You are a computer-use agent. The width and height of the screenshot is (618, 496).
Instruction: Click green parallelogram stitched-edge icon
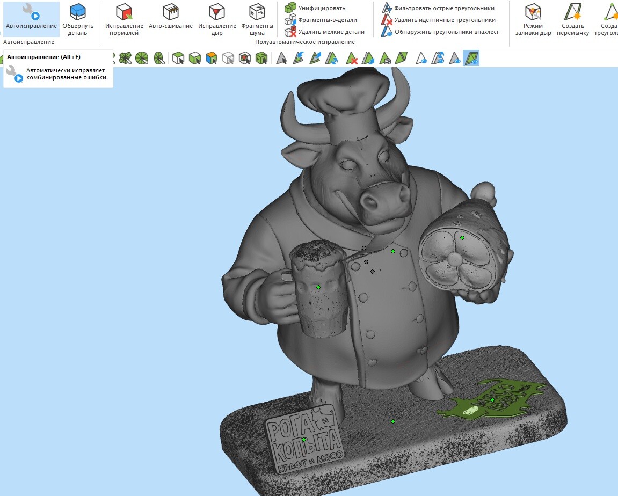402,59
